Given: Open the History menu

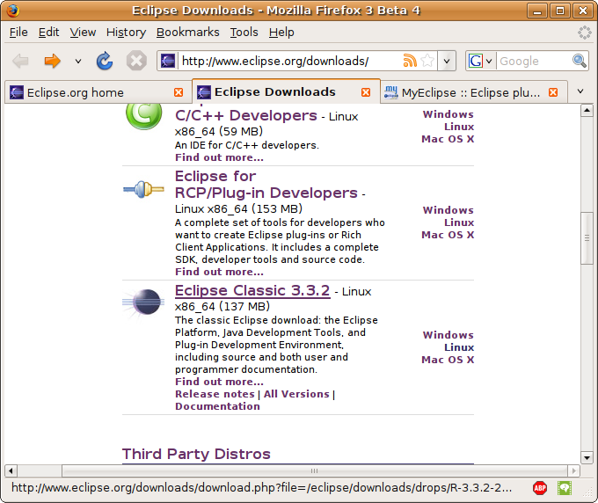Looking at the screenshot, I should pos(126,33).
